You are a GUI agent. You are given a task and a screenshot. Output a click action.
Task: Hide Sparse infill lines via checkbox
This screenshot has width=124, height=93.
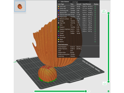coord(95,13)
